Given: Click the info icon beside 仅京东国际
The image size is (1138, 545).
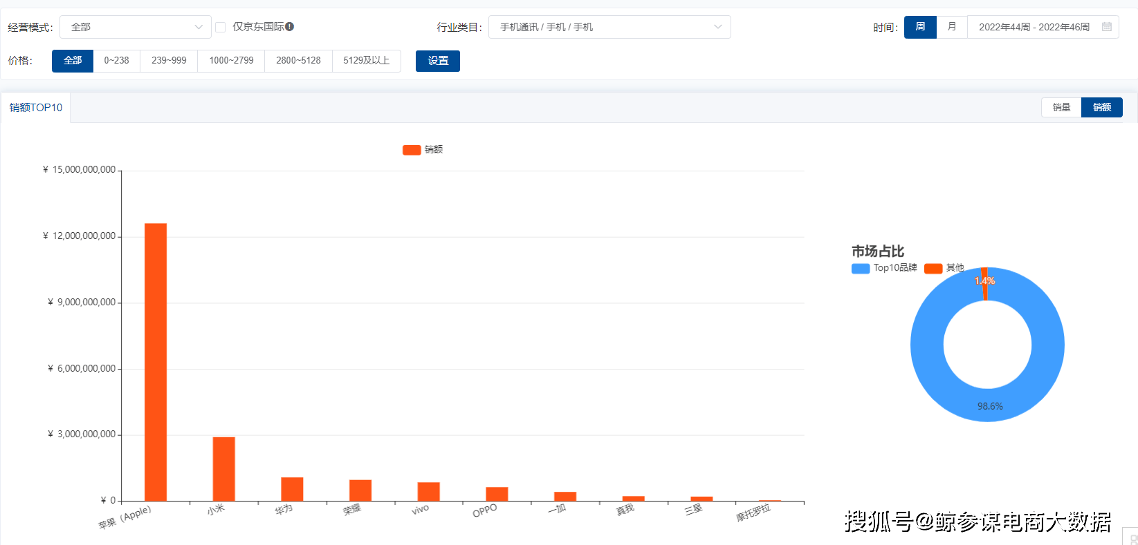Looking at the screenshot, I should 290,27.
